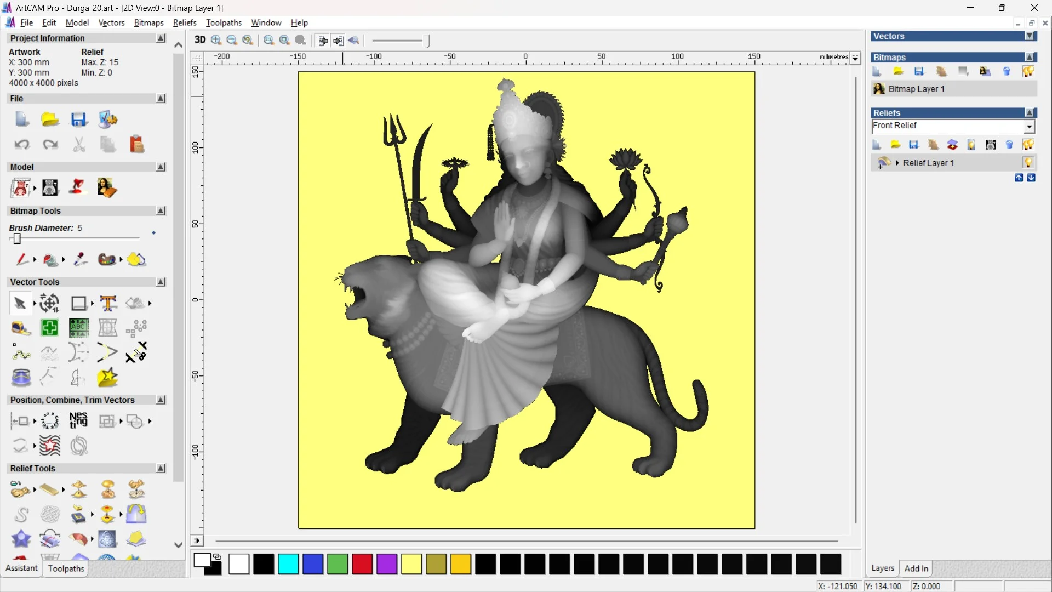
Task: Save the model using the File panel save icon
Action: 79,119
